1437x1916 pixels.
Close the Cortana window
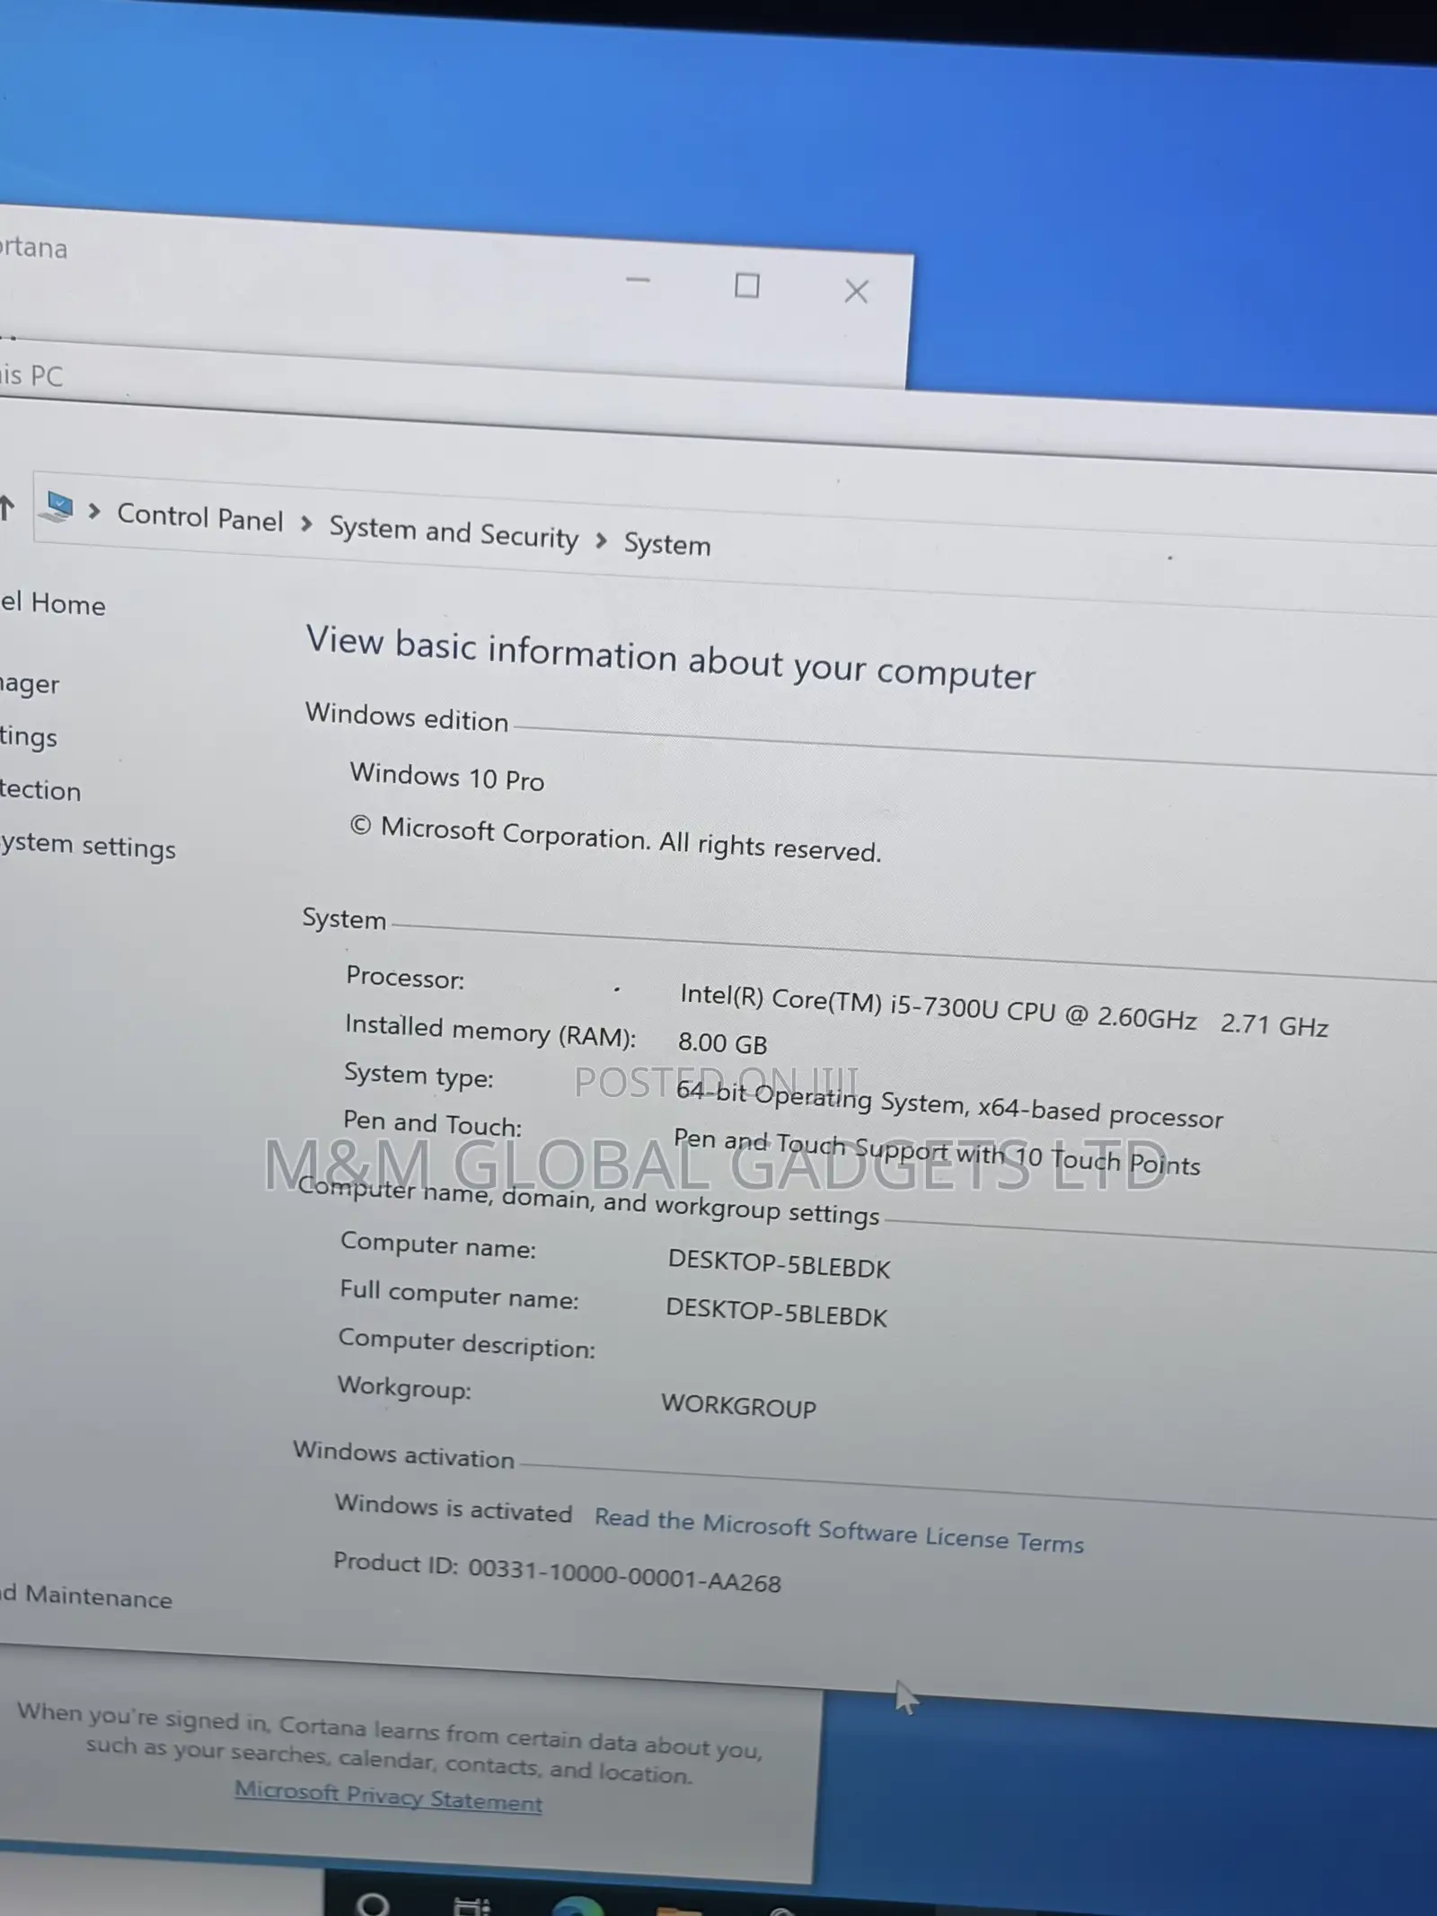click(856, 291)
